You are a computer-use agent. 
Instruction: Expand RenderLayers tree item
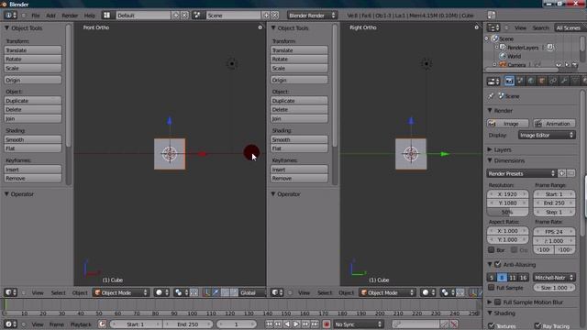point(497,48)
